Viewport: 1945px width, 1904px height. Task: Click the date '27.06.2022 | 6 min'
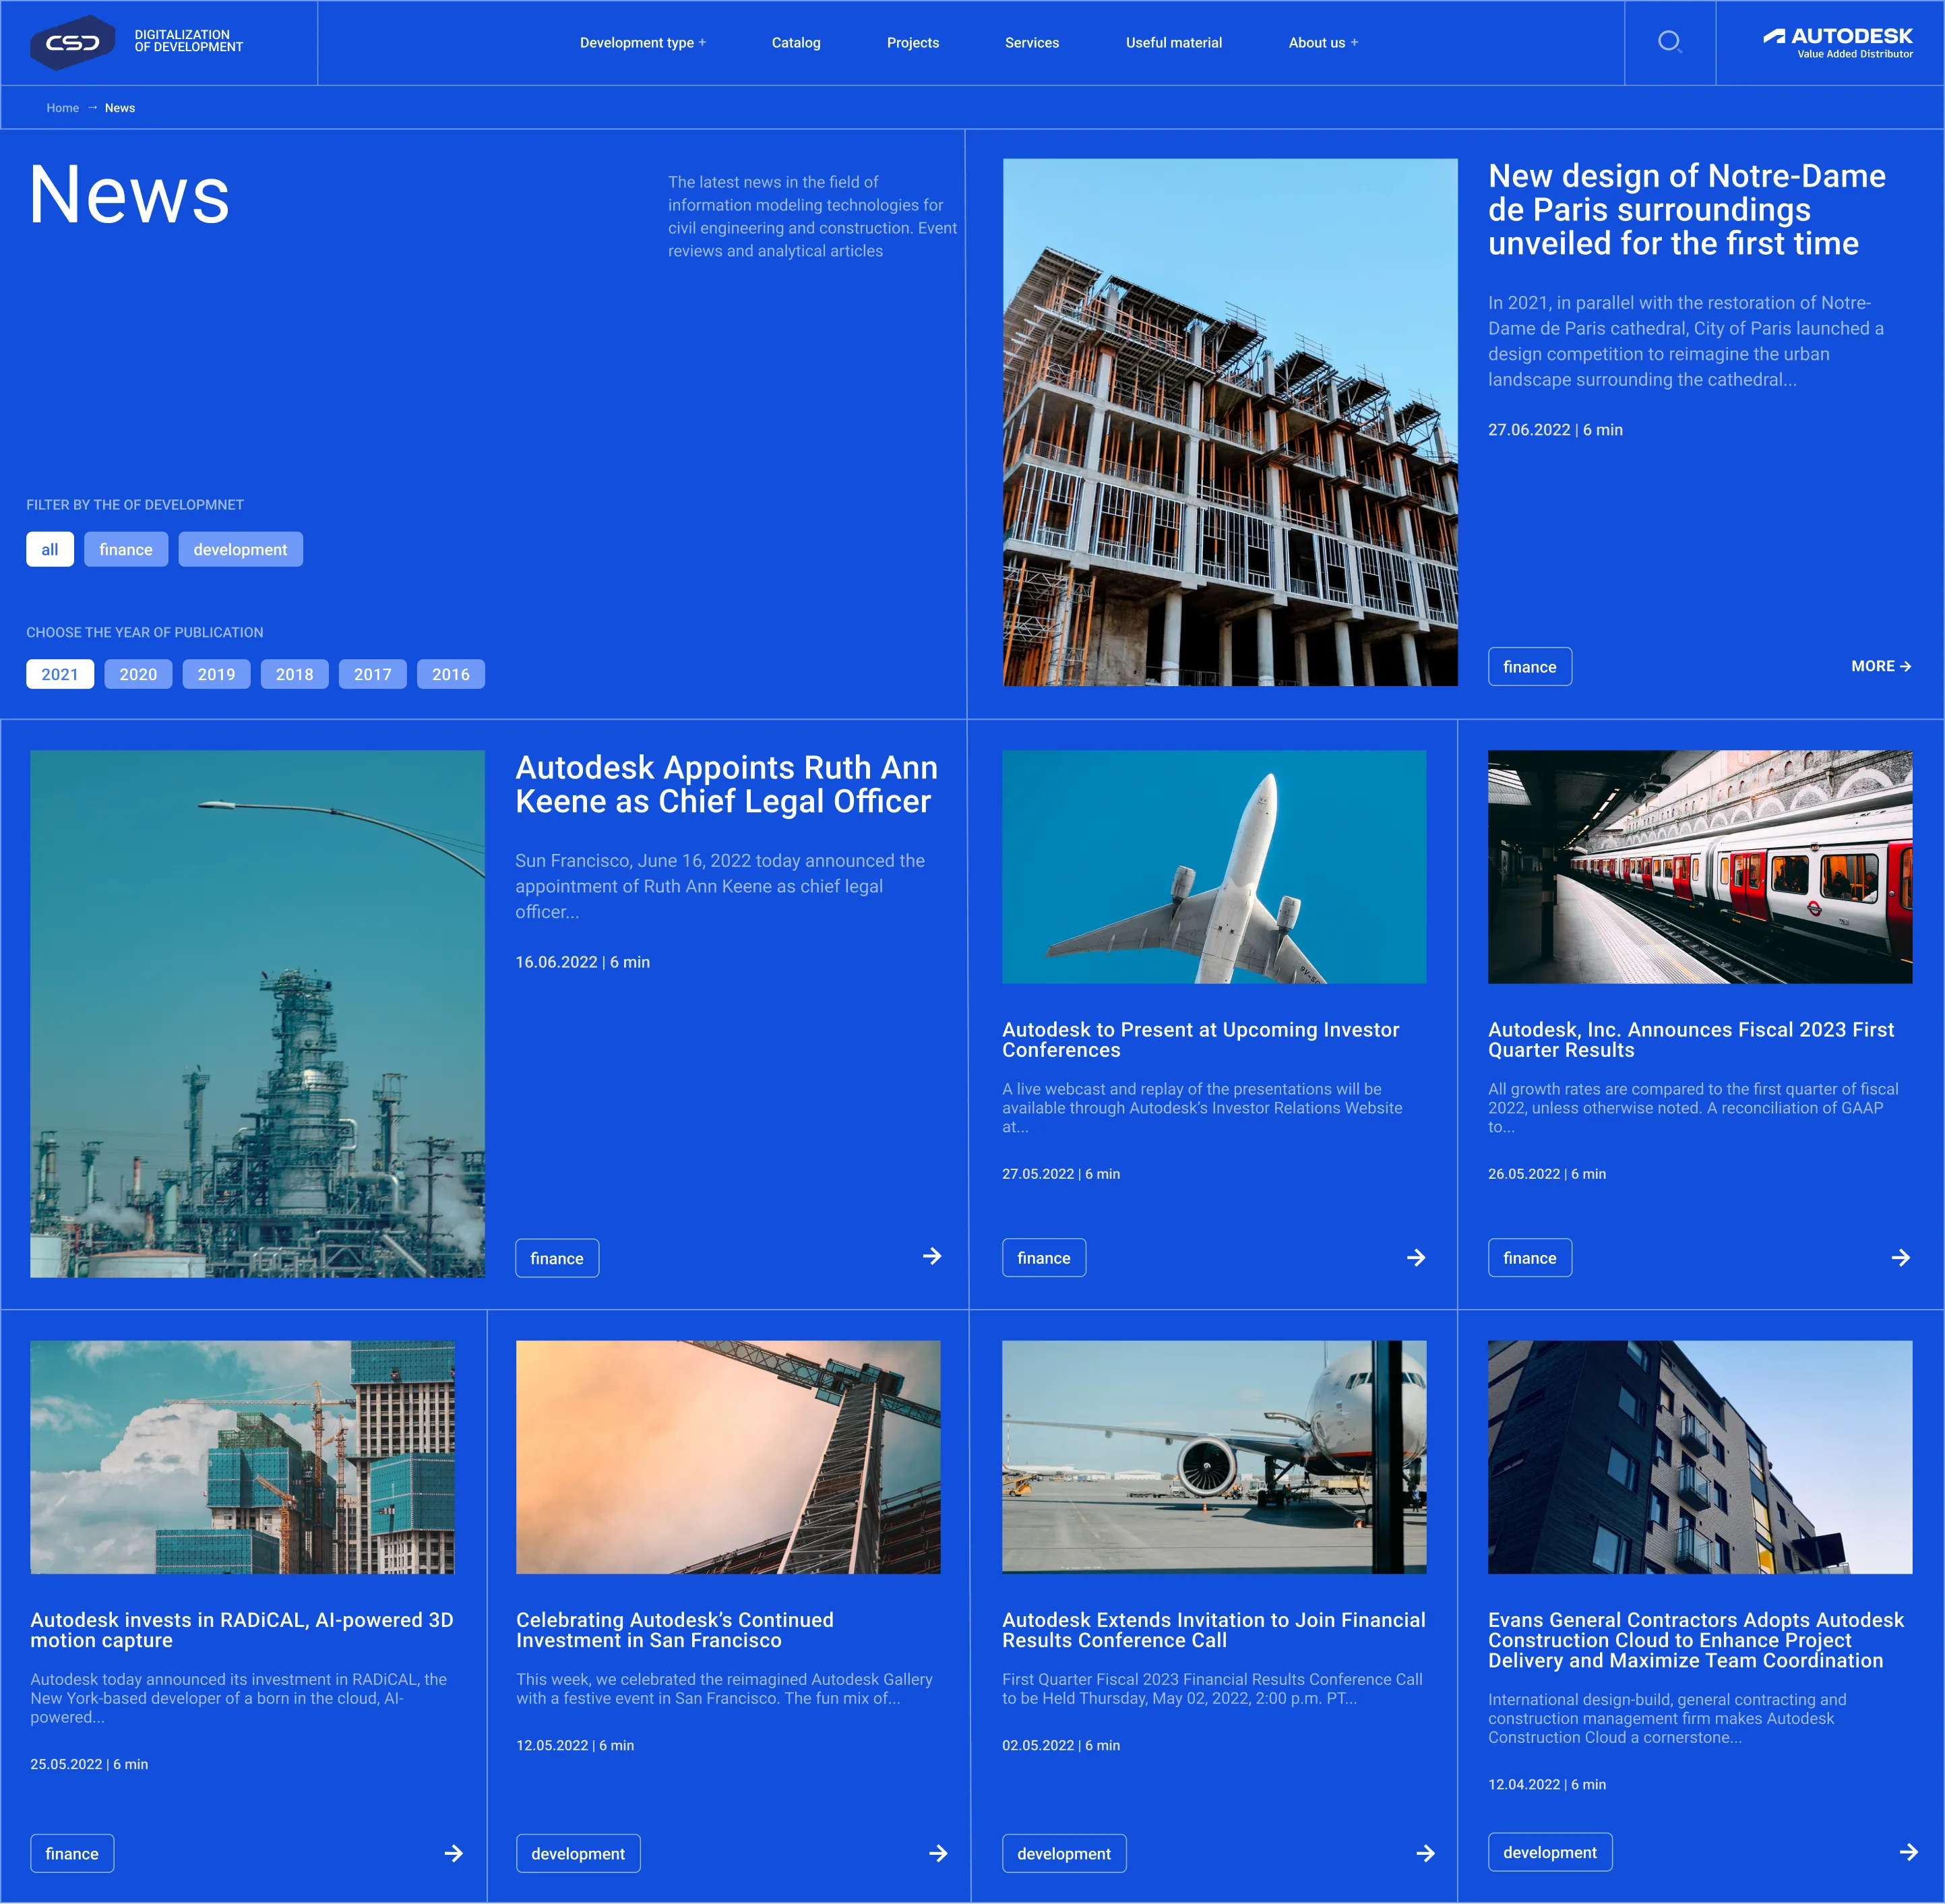[x=1555, y=430]
